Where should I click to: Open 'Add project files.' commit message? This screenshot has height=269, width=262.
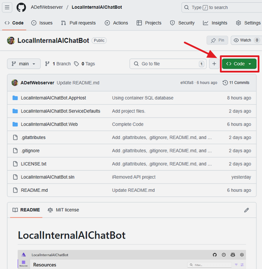[129, 111]
